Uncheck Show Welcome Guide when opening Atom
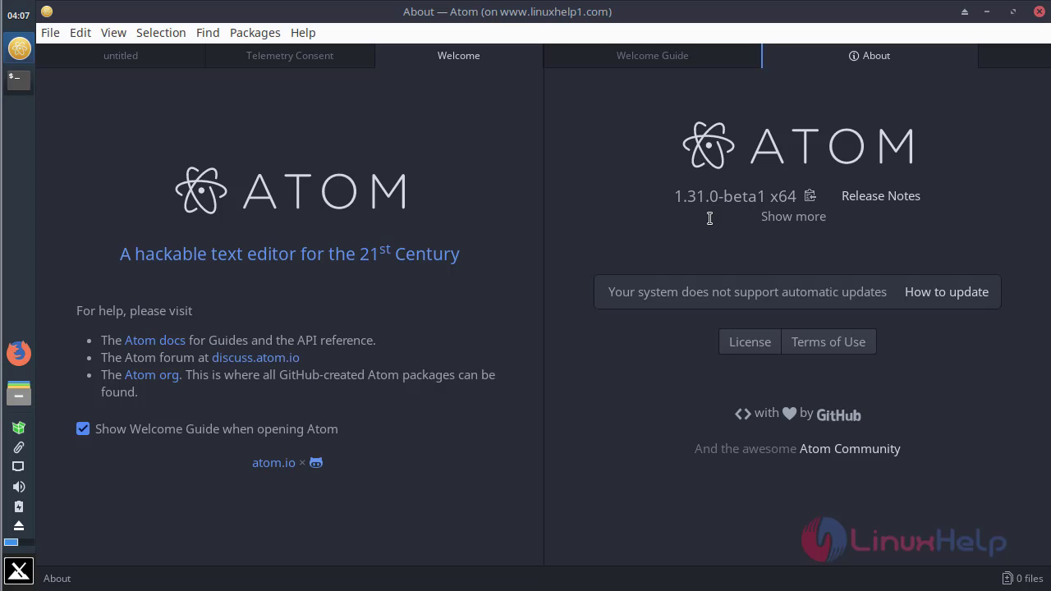This screenshot has width=1051, height=591. pos(83,428)
